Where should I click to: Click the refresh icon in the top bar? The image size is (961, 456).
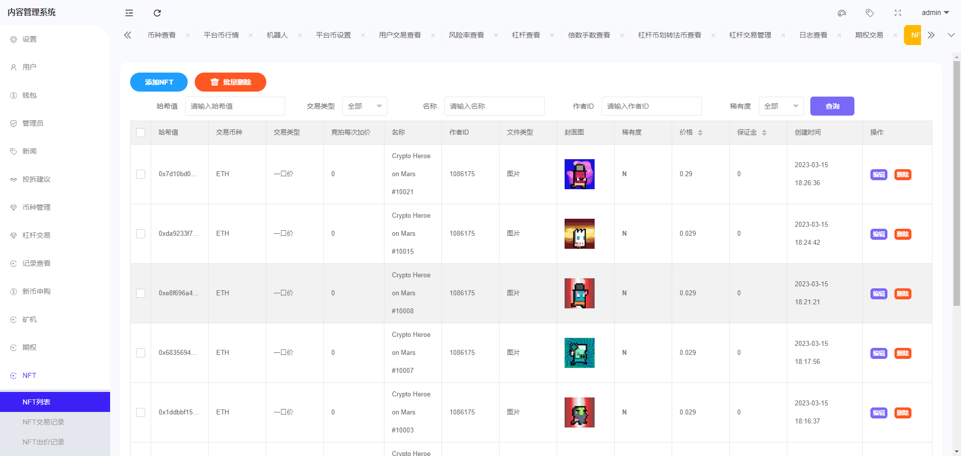point(157,13)
